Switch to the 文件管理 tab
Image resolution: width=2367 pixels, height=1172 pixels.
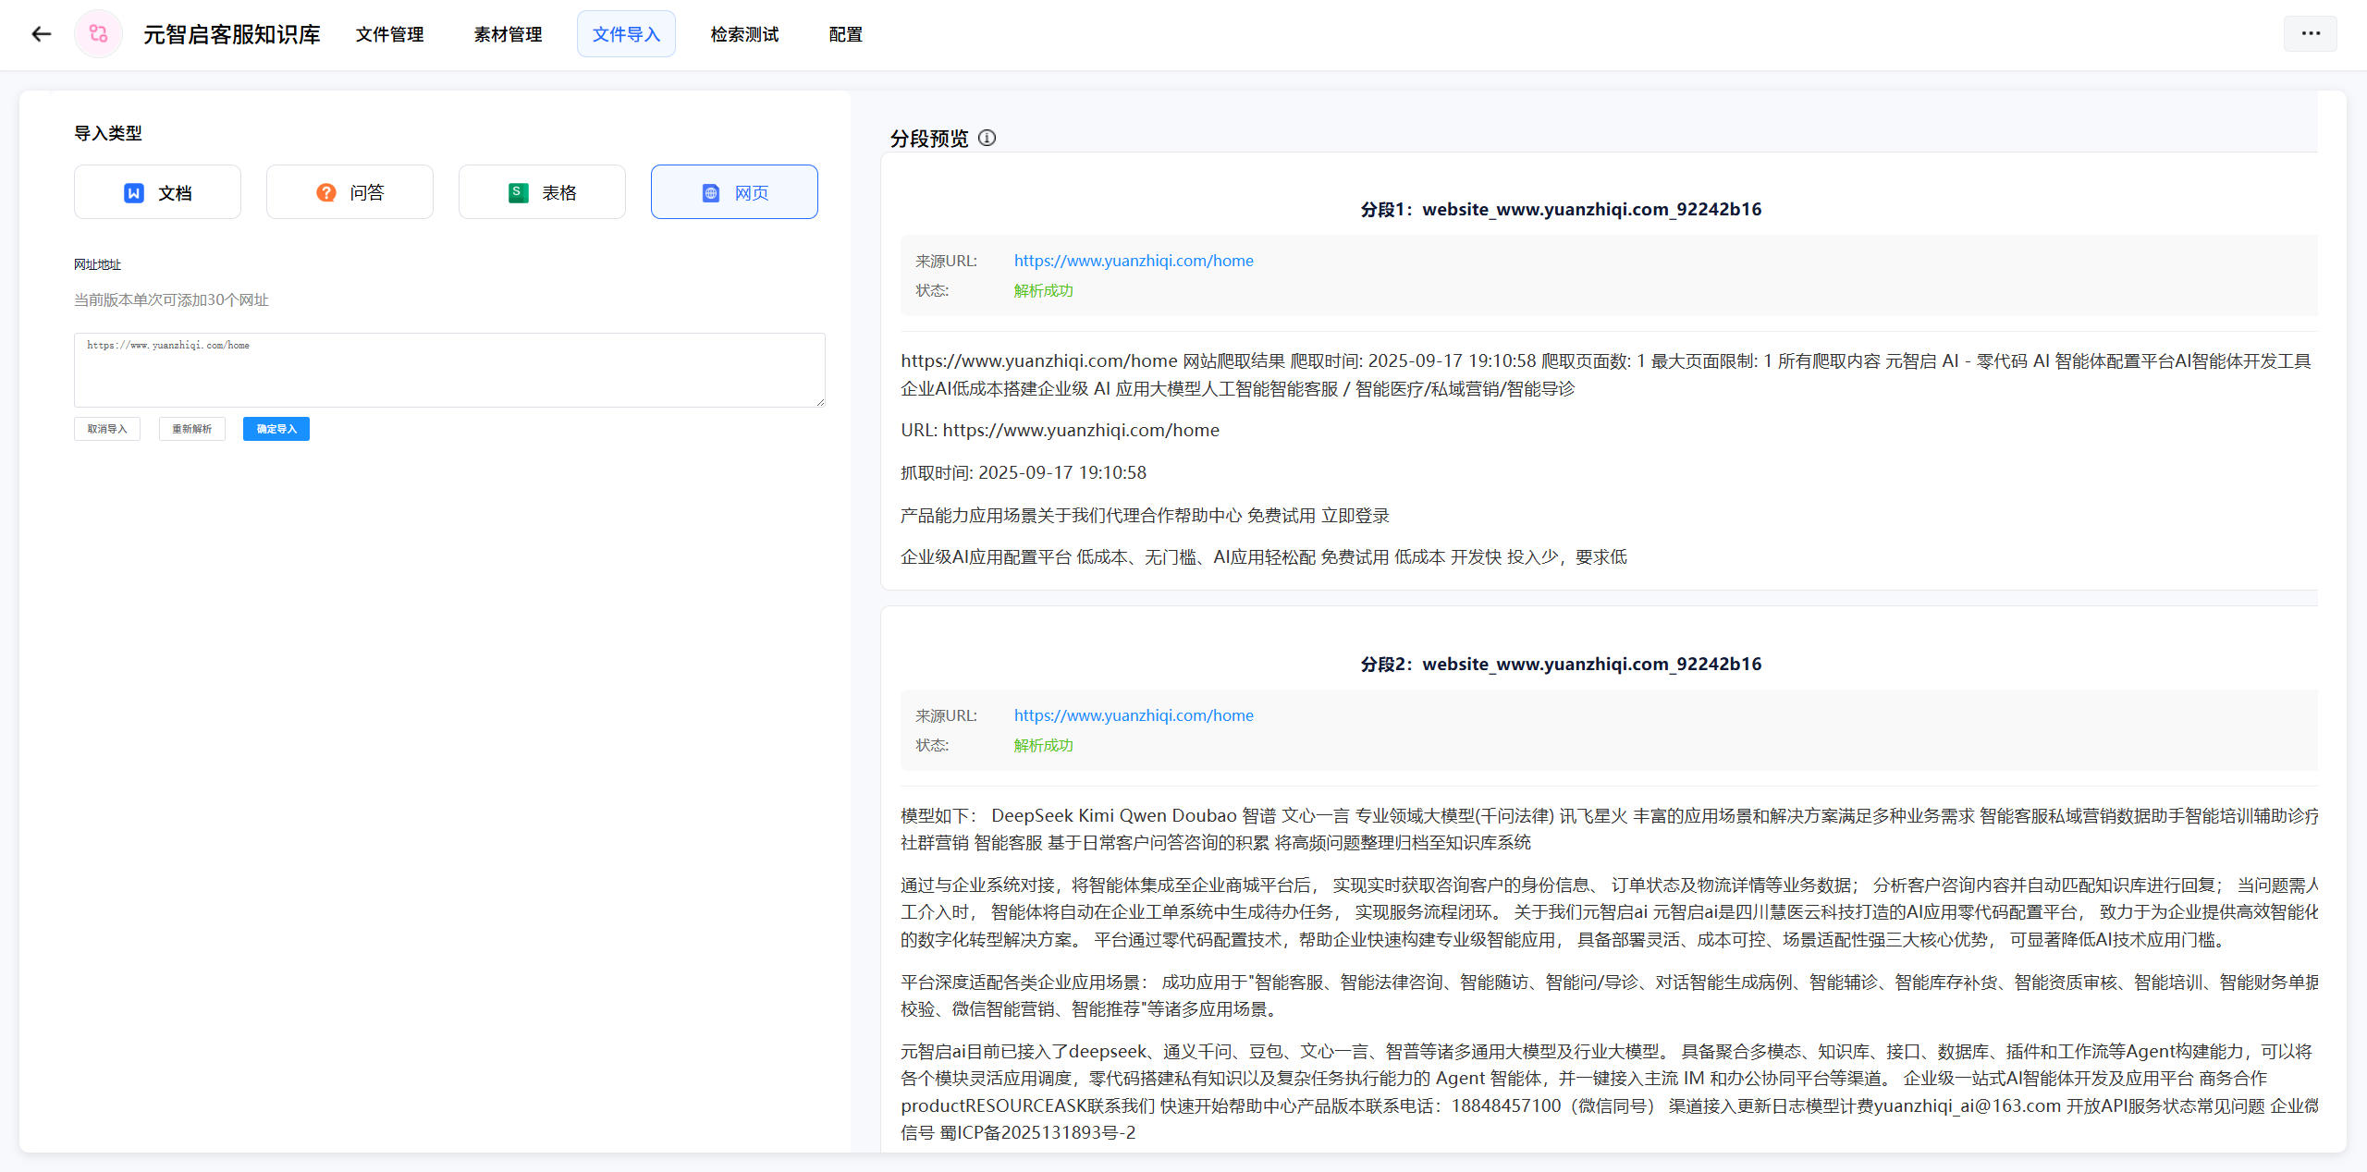click(389, 34)
